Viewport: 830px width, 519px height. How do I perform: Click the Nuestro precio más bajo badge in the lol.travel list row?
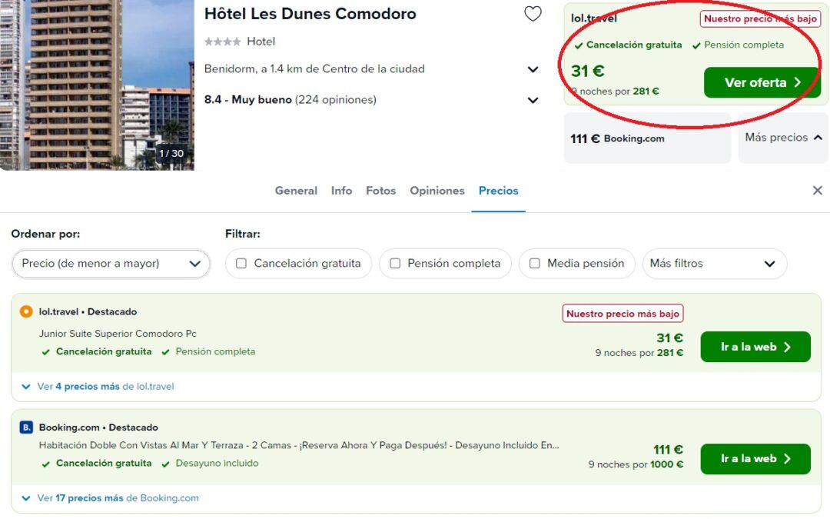[x=622, y=314]
